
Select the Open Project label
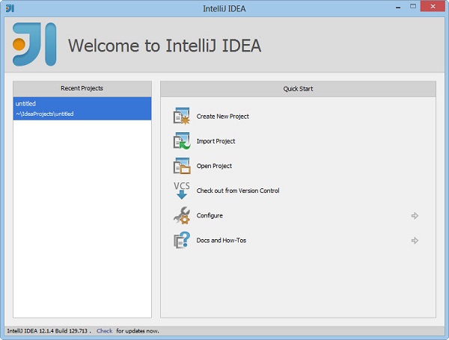tap(214, 166)
